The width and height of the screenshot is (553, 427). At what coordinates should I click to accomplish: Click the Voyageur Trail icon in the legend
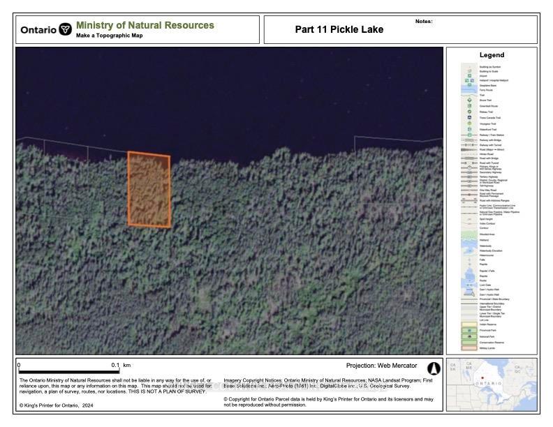[469, 123]
